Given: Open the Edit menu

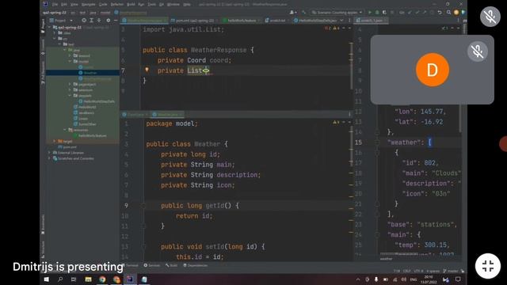Looking at the screenshot, I should [64, 5].
